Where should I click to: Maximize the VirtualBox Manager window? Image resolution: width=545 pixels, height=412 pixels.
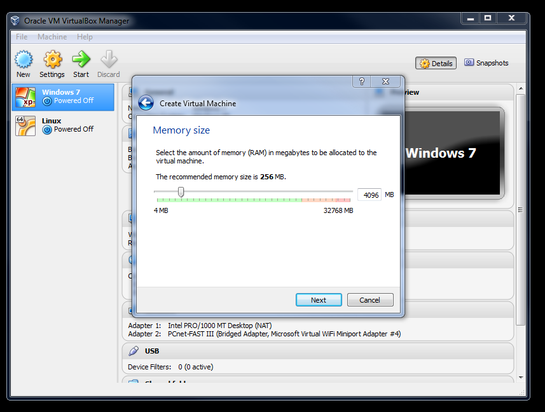(488, 18)
